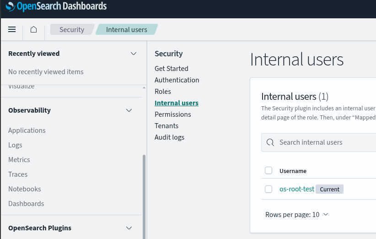Open the os-root-test user link
Image resolution: width=376 pixels, height=239 pixels.
296,189
